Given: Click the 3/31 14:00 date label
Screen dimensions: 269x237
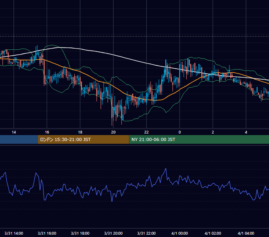Looking at the screenshot, I should pyautogui.click(x=14, y=233).
